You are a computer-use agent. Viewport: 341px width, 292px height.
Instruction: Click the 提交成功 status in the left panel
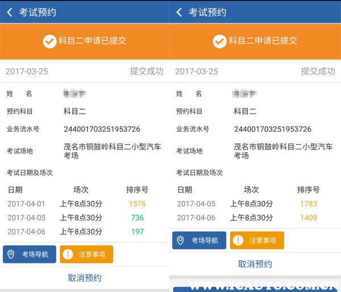pos(147,72)
